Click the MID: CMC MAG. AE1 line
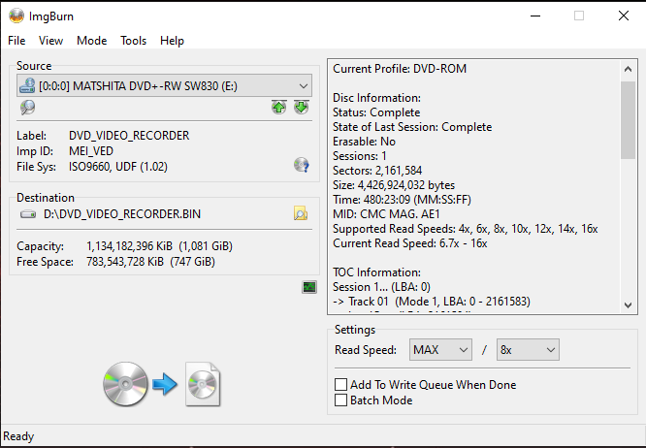The width and height of the screenshot is (646, 448). pos(386,214)
